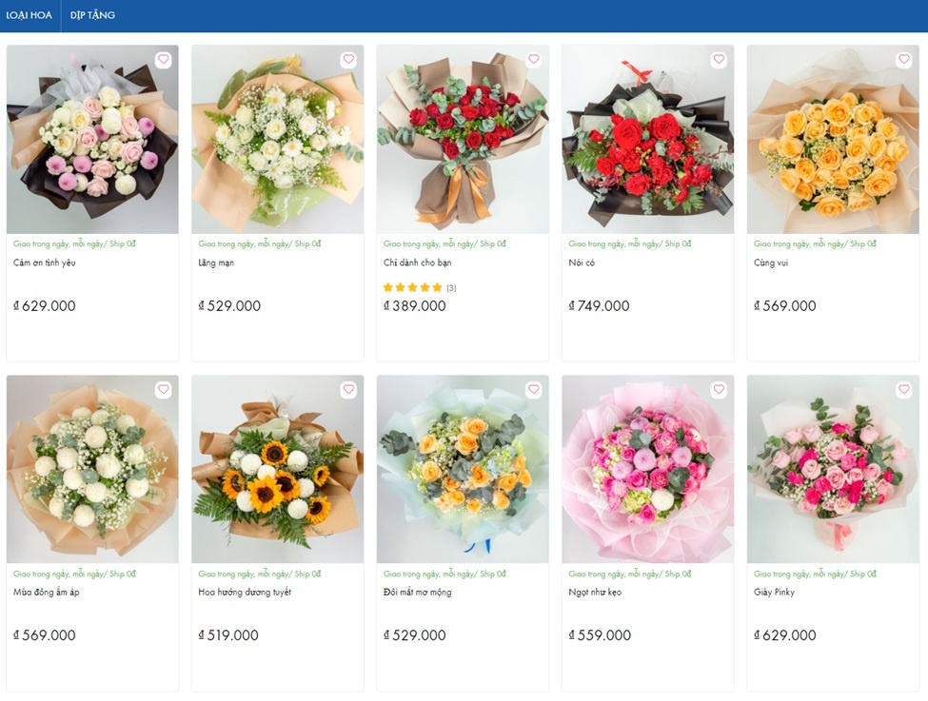Wishlist the Ngọt như kẹo bouquet

(x=719, y=390)
